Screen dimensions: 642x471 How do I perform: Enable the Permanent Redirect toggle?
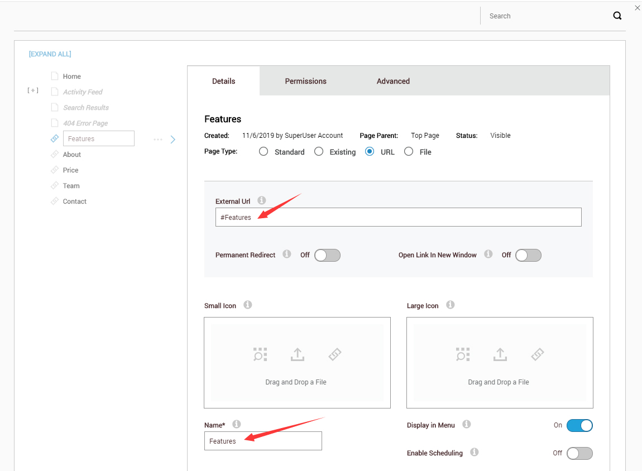[x=327, y=255]
